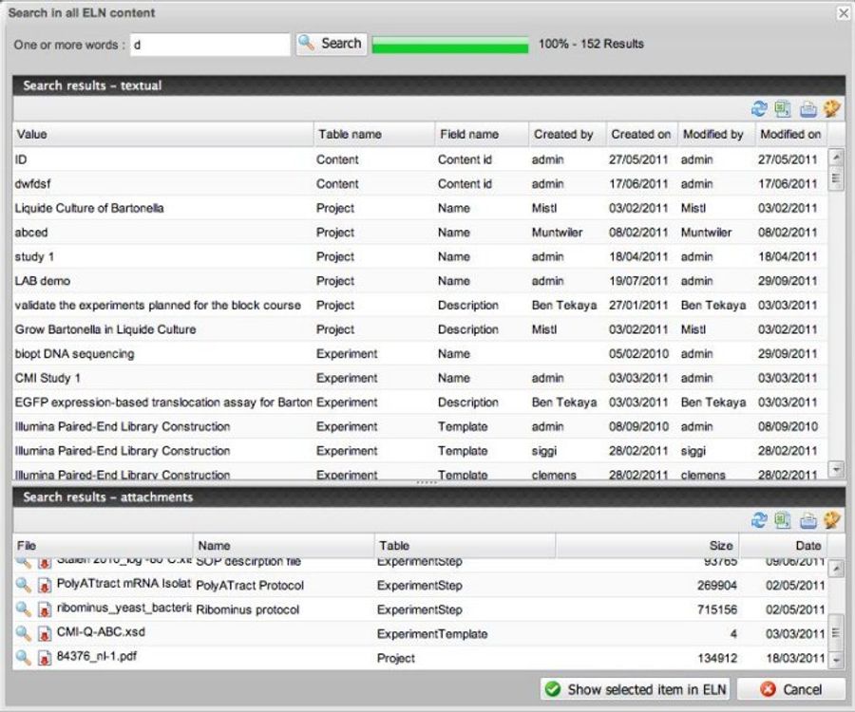Refresh the textual search results grid
855x712 pixels.
point(759,108)
